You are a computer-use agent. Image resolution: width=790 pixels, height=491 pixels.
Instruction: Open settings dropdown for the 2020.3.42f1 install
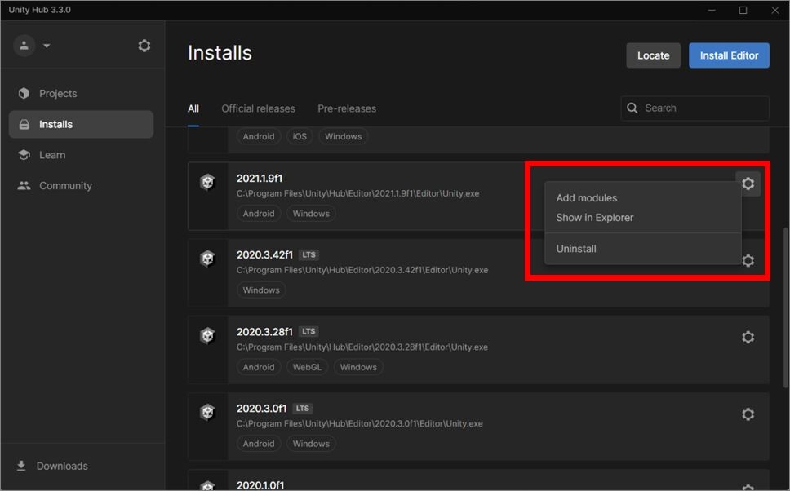(748, 259)
